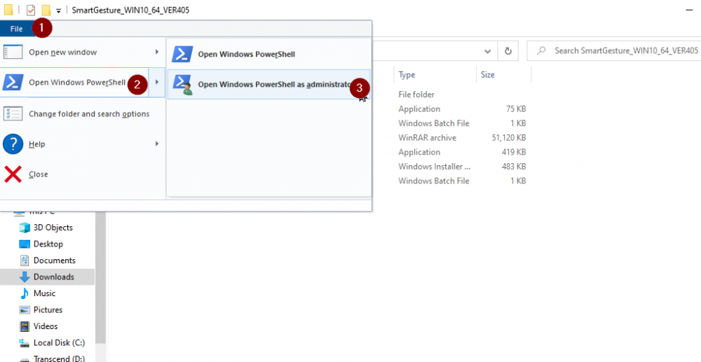Select the WinRAR archive 51,120 KB row
The image size is (701, 362).
(x=463, y=138)
